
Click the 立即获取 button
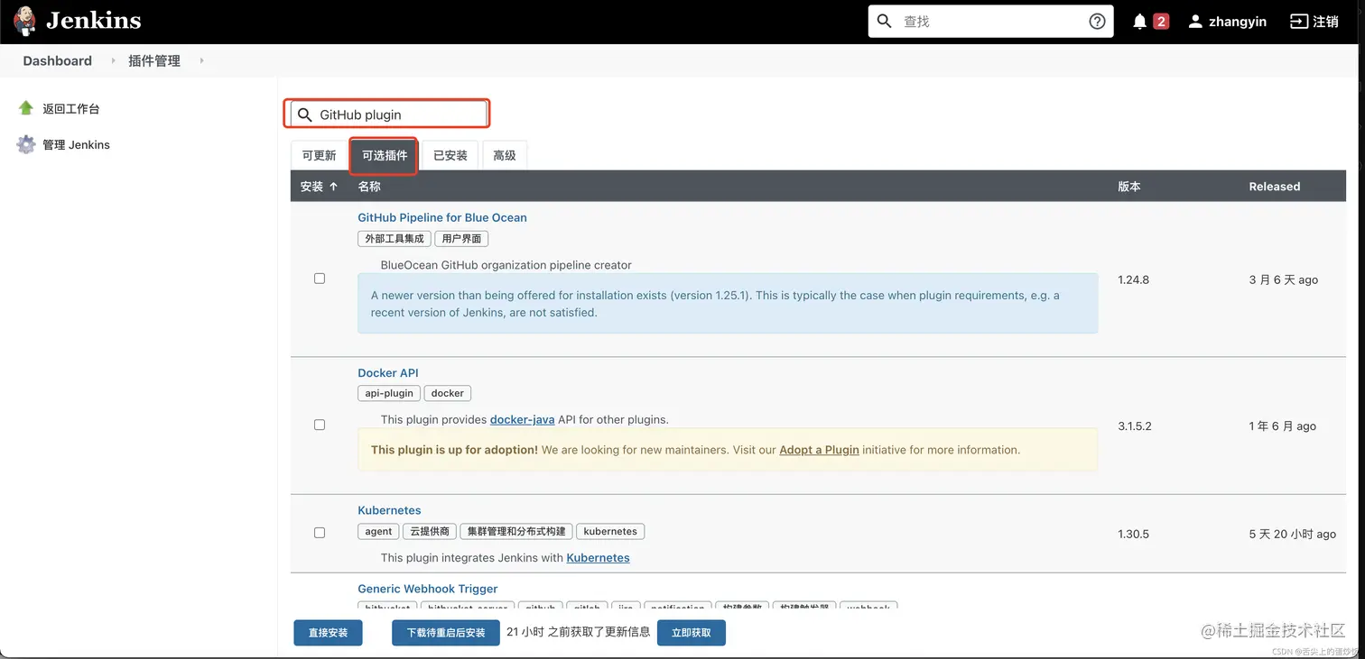pos(692,633)
